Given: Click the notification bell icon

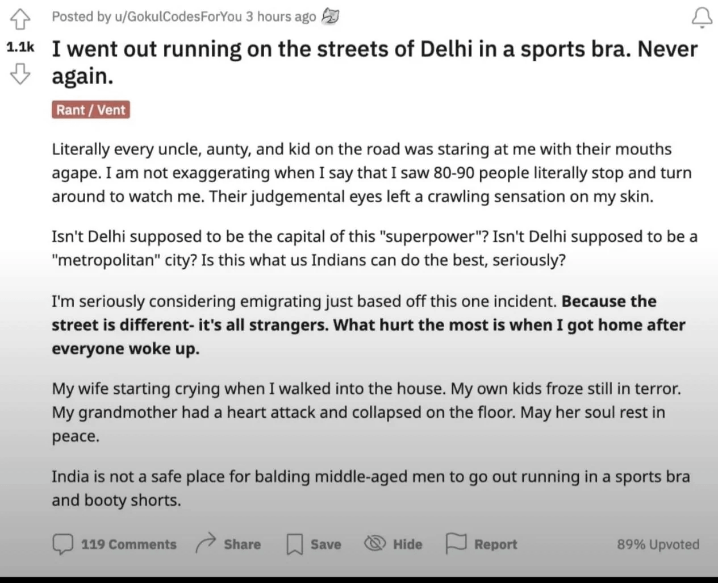Looking at the screenshot, I should click(x=702, y=18).
